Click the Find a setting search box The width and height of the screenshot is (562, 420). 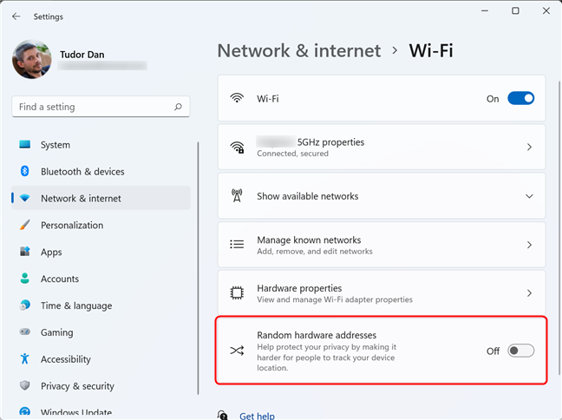tap(101, 107)
